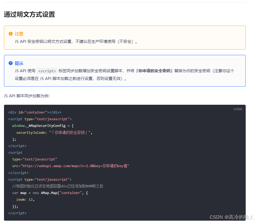Click the zoom: 12 line

(x=25, y=200)
